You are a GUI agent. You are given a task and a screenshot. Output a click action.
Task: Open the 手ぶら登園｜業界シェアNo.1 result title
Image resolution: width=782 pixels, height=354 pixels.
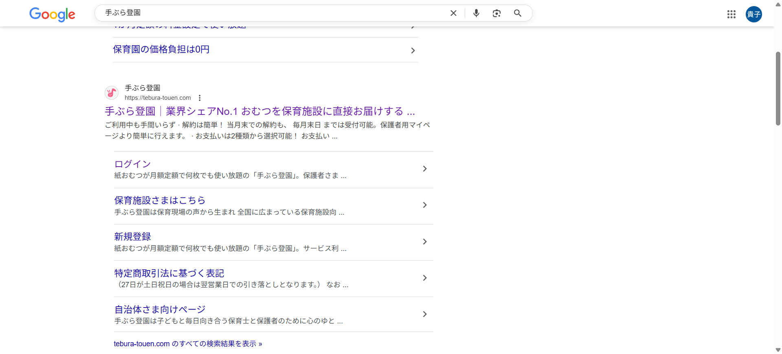[x=260, y=111]
